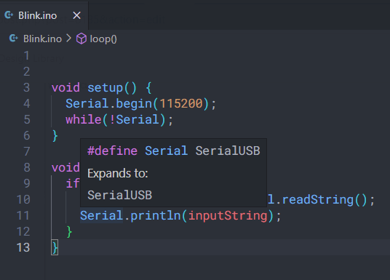Click line number 7 in gutter
The height and width of the screenshot is (280, 390).
pos(27,151)
